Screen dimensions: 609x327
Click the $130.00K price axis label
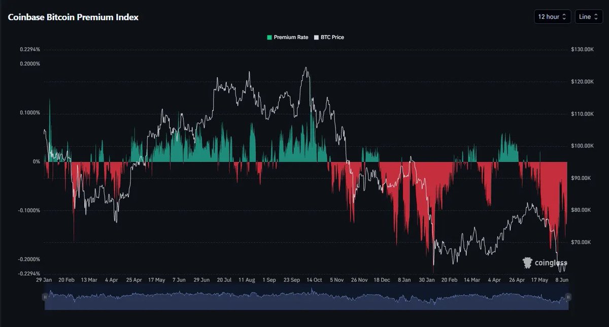click(582, 50)
